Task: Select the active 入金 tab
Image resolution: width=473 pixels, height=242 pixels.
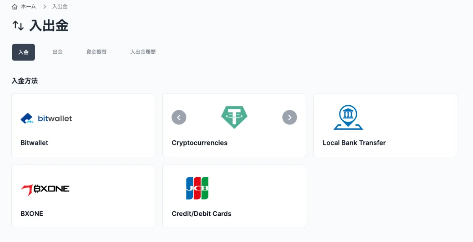Action: tap(23, 52)
